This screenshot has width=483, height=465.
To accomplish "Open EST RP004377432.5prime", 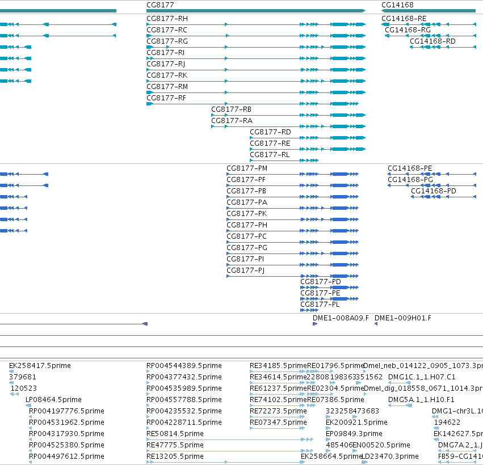I will (x=184, y=377).
